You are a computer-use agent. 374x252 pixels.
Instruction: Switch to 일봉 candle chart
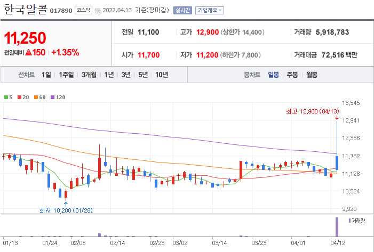click(x=273, y=75)
